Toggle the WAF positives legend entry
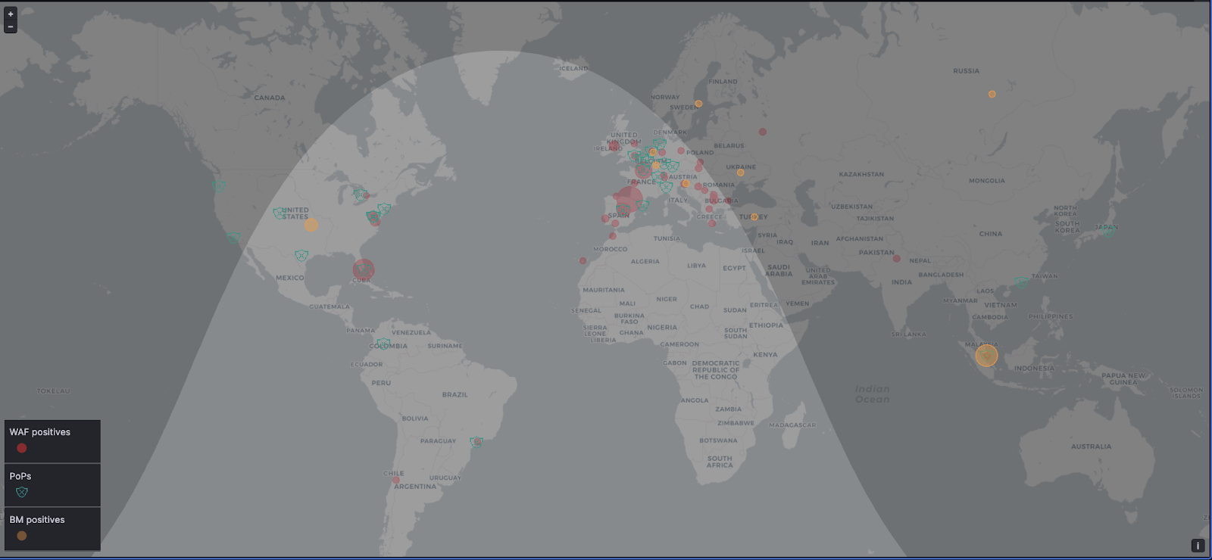1212x560 pixels. (39, 432)
